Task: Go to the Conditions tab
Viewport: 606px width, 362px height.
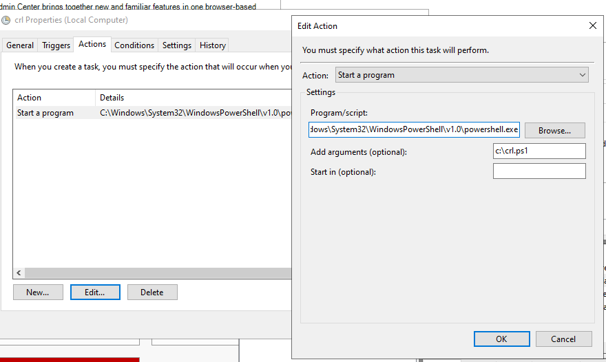Action: 134,45
